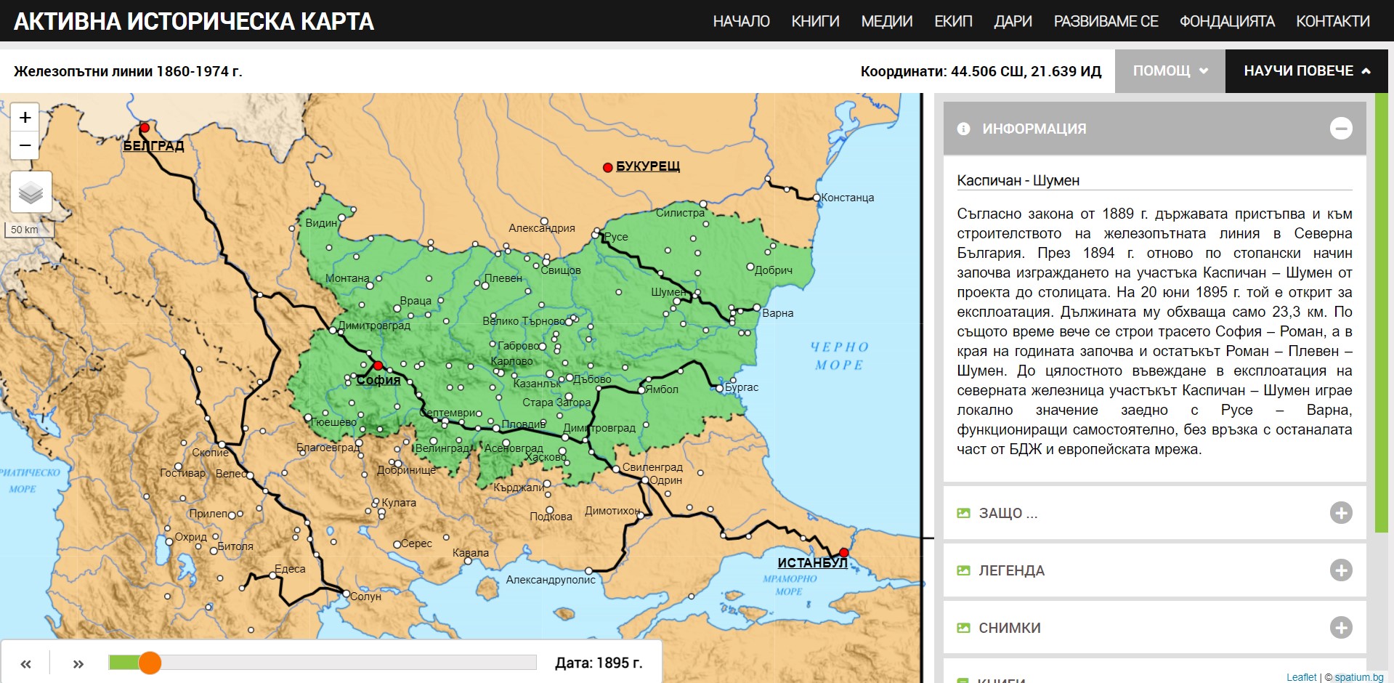Open the map layers control
The image size is (1394, 683).
pos(31,193)
